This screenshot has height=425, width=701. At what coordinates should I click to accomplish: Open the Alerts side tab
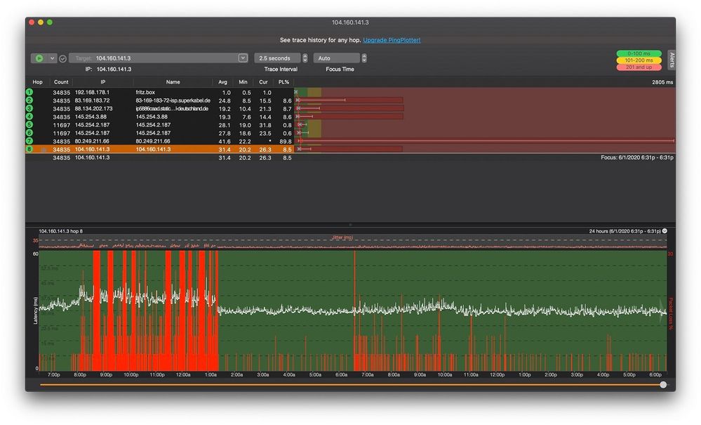pos(672,59)
